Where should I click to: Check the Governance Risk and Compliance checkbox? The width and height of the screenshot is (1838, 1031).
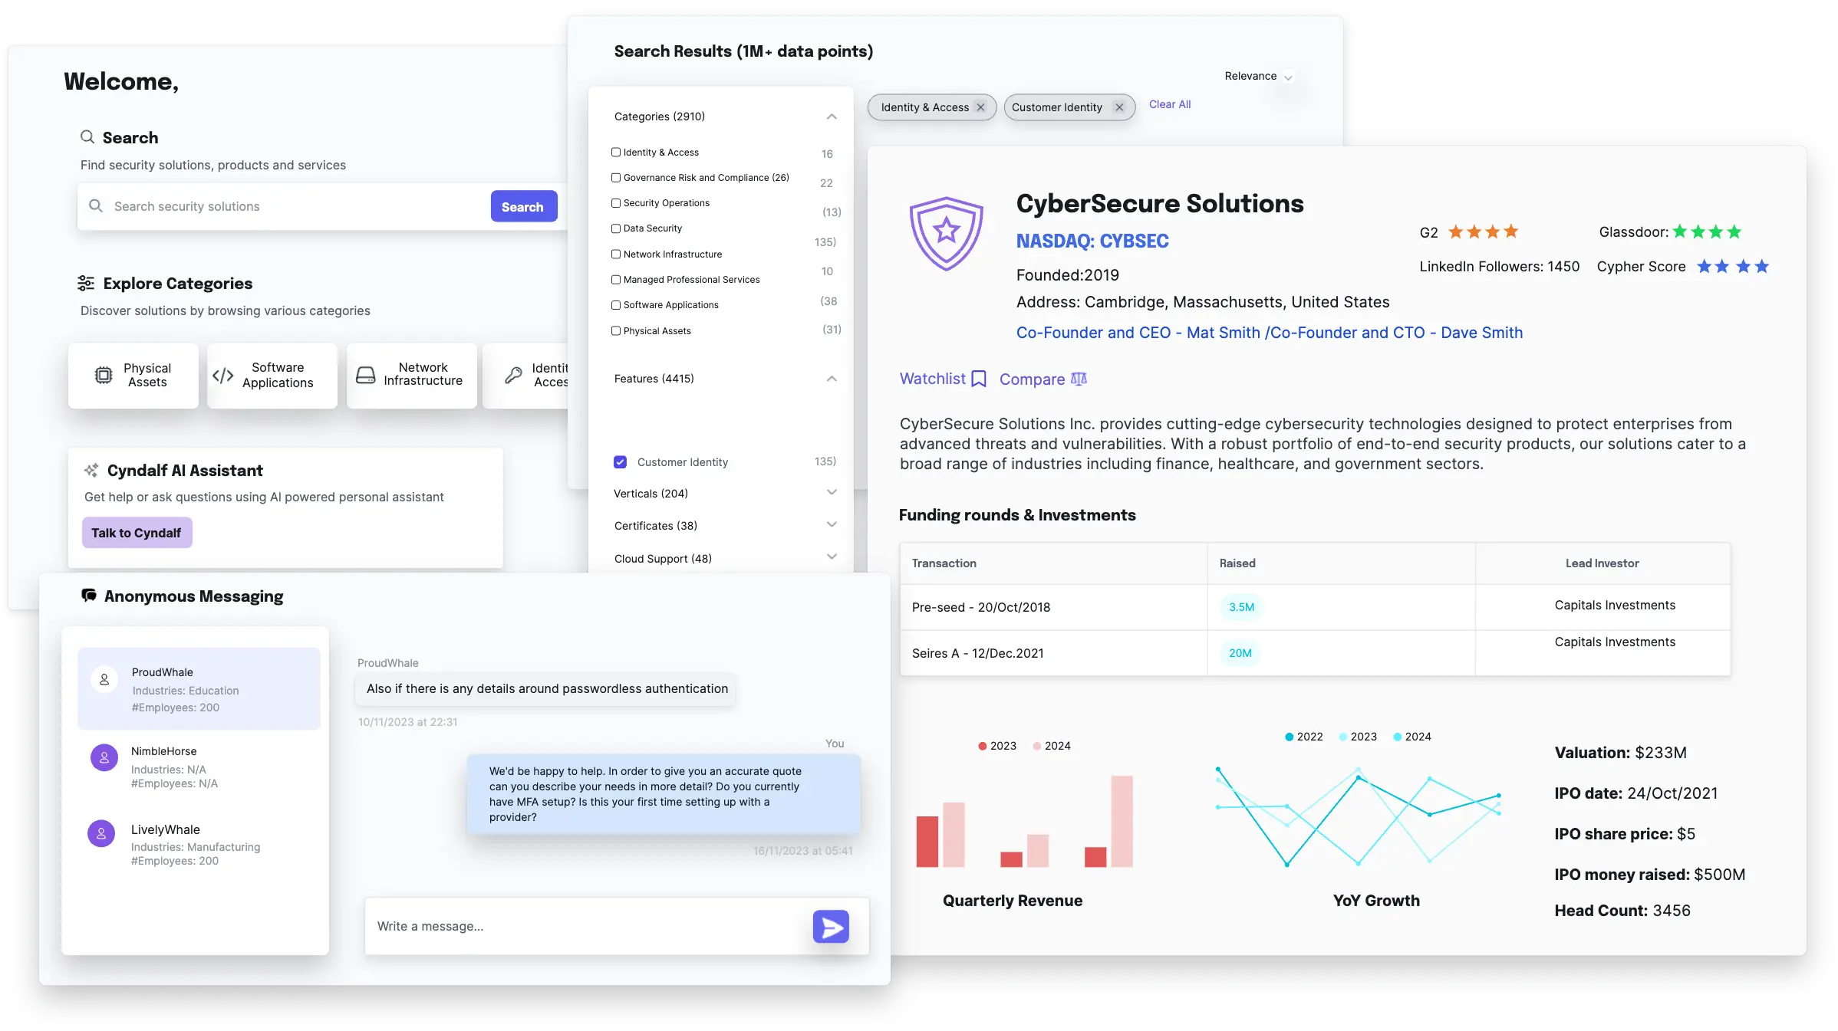point(618,178)
